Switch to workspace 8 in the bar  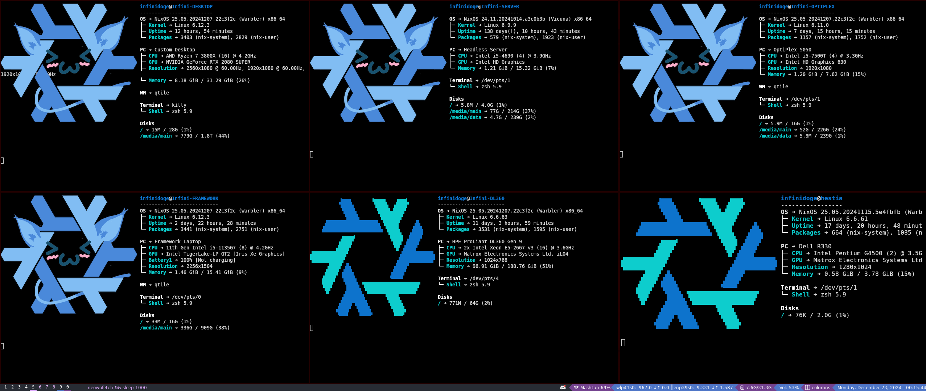click(x=54, y=387)
